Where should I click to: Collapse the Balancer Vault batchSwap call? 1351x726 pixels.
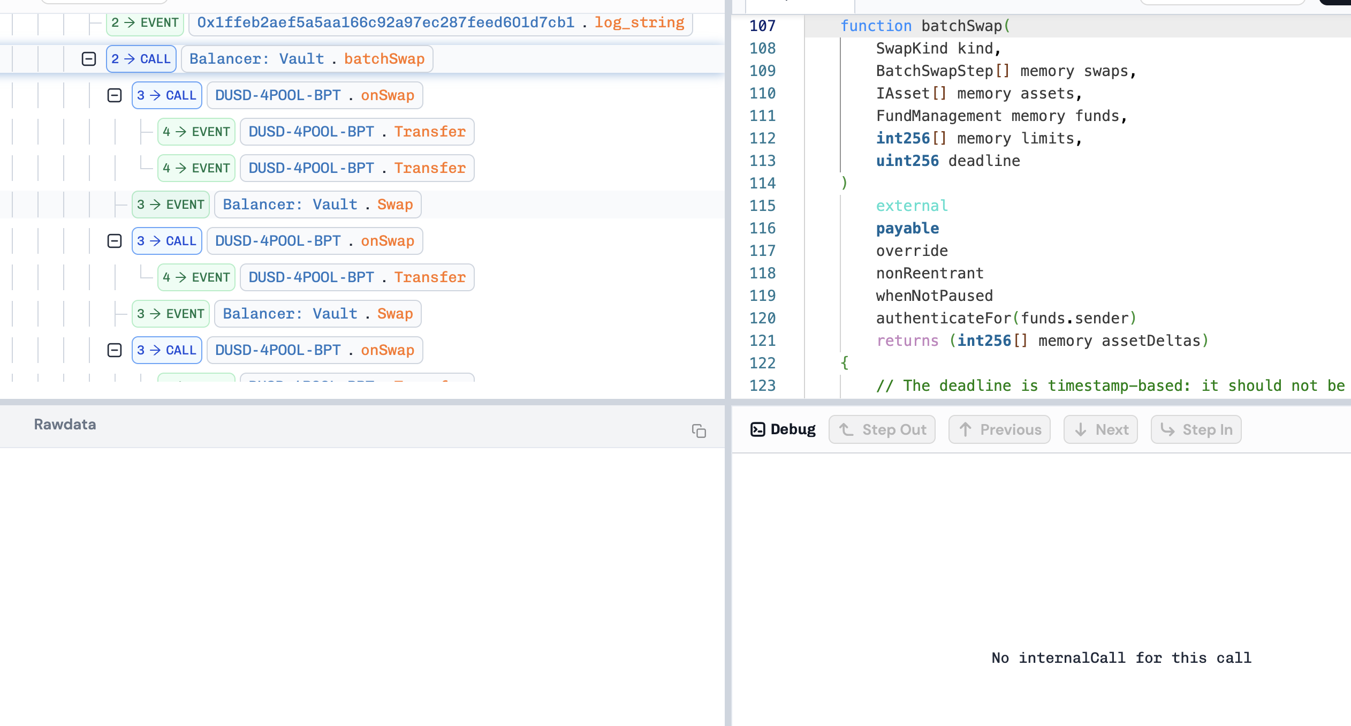pyautogui.click(x=89, y=59)
